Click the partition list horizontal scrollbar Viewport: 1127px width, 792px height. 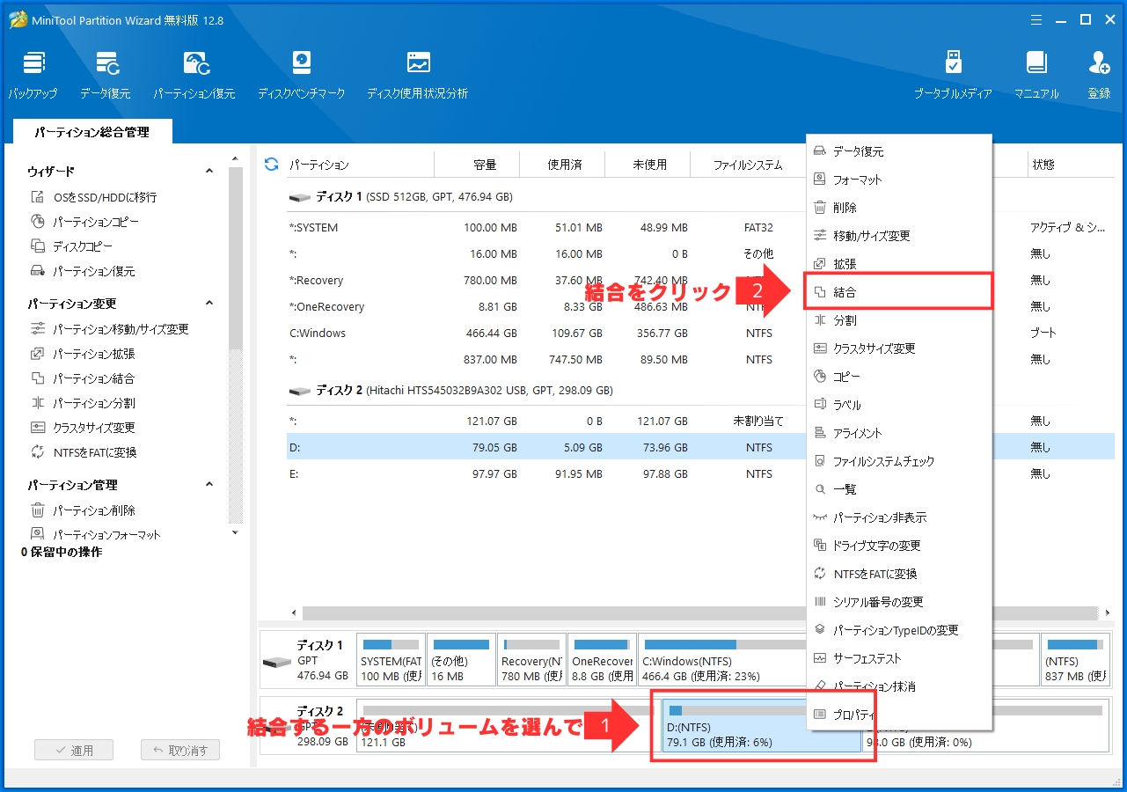(699, 612)
